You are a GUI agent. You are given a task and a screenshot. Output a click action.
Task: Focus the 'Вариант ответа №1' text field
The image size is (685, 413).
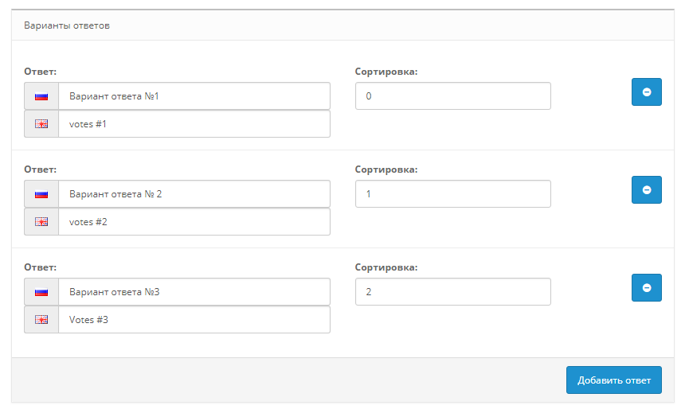194,96
